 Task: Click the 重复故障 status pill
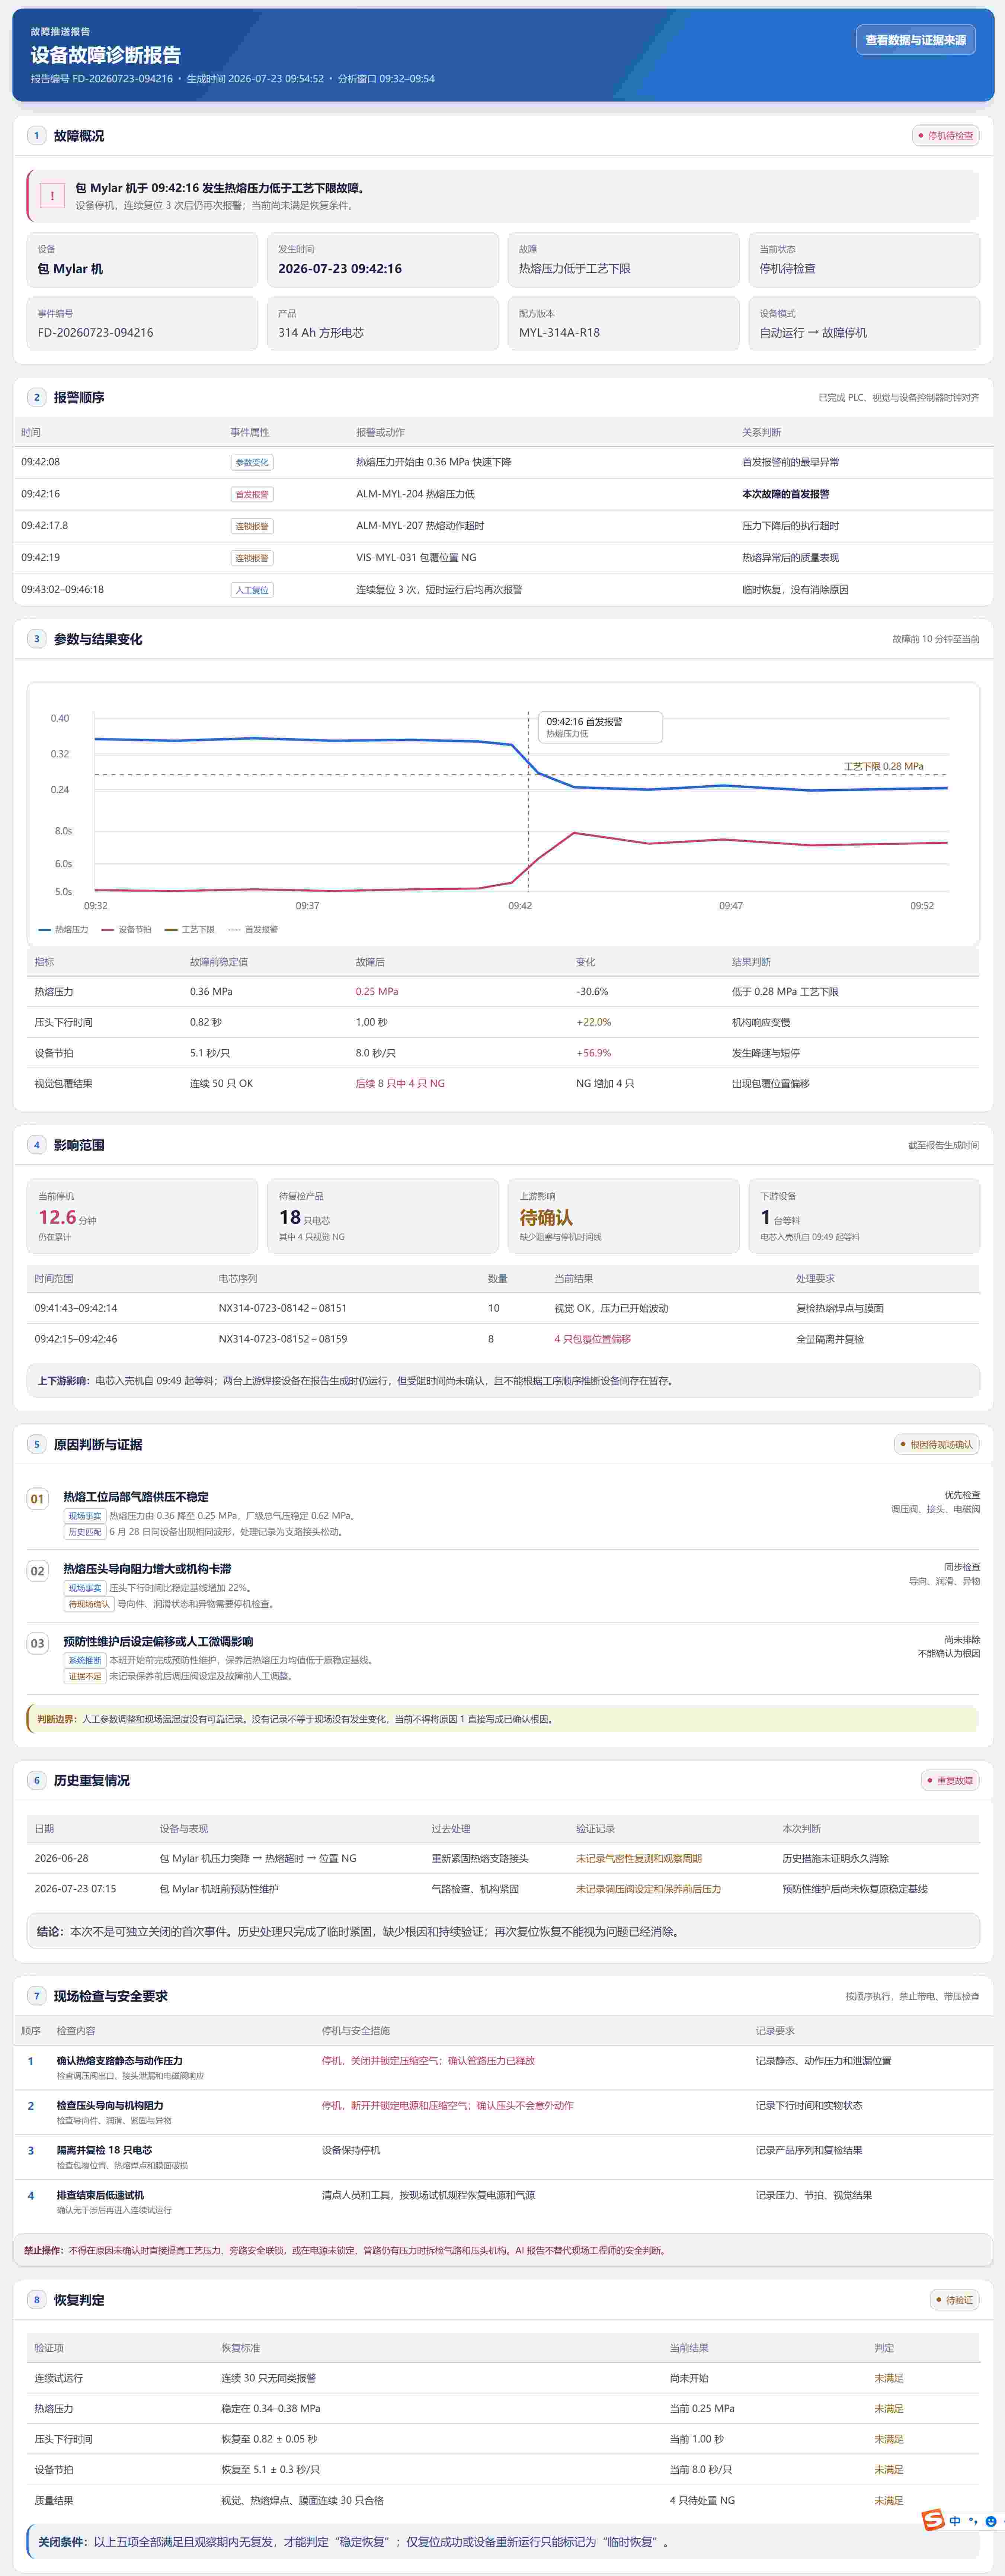coord(950,1780)
